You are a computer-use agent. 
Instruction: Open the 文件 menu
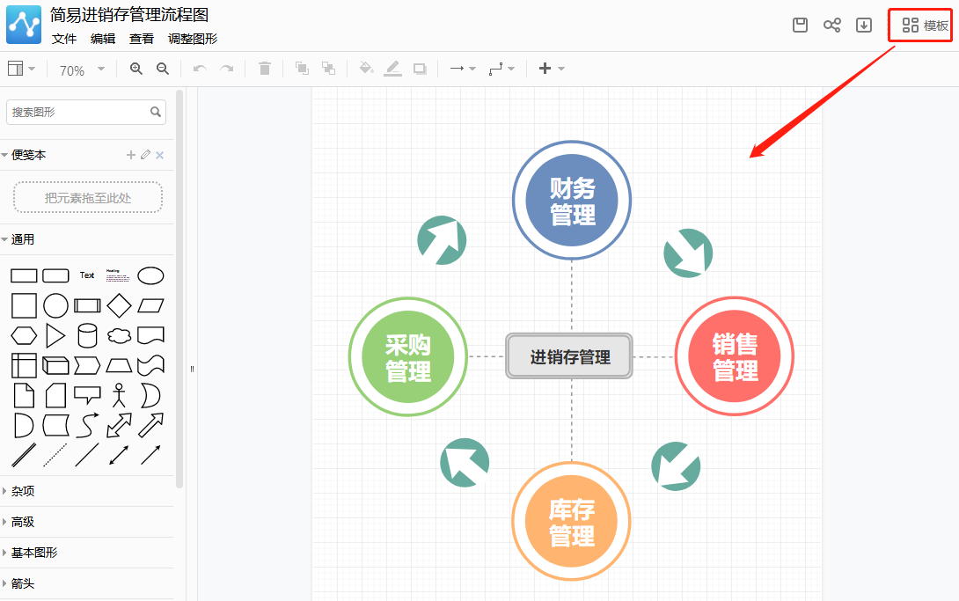tap(64, 39)
